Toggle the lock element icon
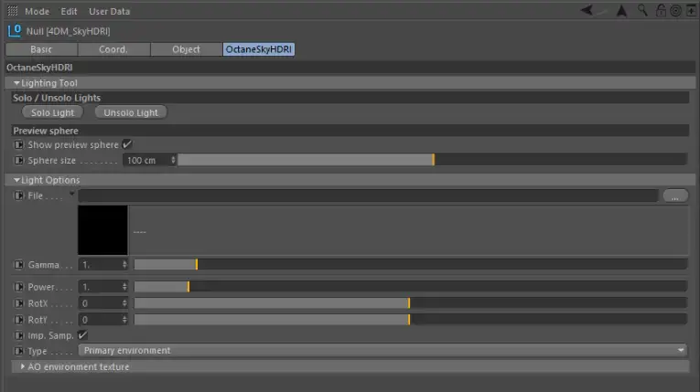700x392 pixels. tap(661, 10)
